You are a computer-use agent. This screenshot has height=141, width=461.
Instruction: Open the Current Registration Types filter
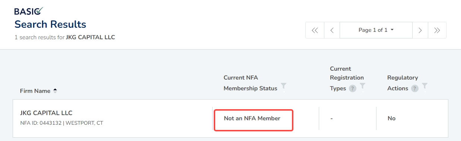point(363,86)
